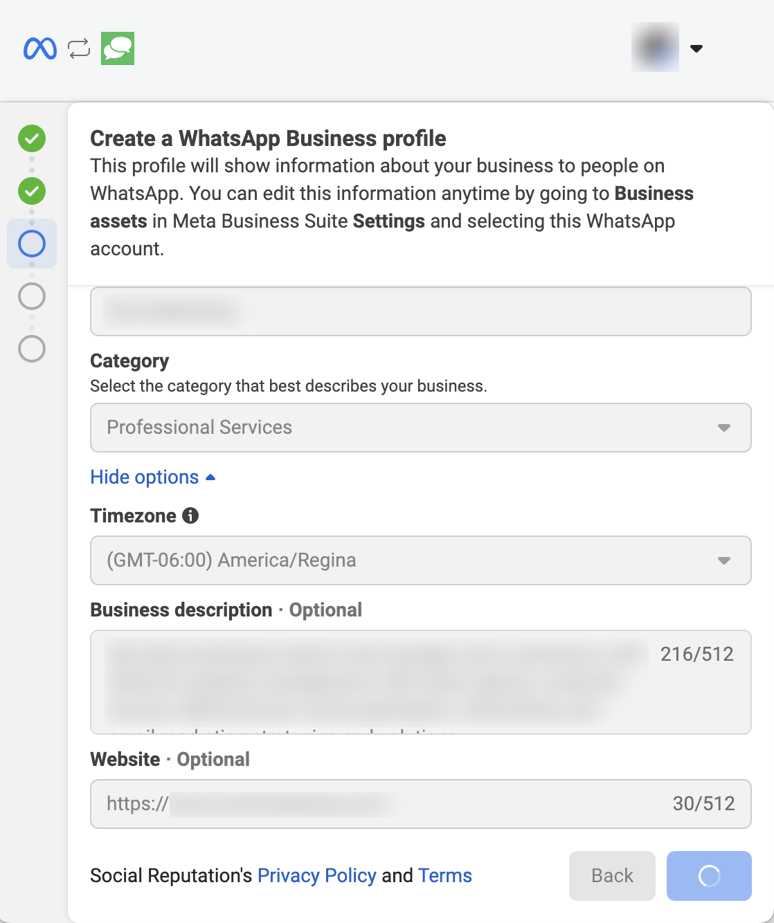Click the Timezone info icon
This screenshot has height=923, width=774.
pos(190,515)
